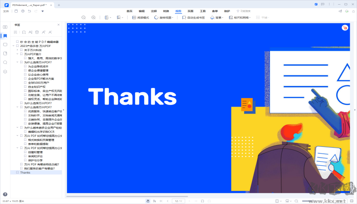Switch to the 转换 tab
The image size is (357, 204).
(x=166, y=11)
